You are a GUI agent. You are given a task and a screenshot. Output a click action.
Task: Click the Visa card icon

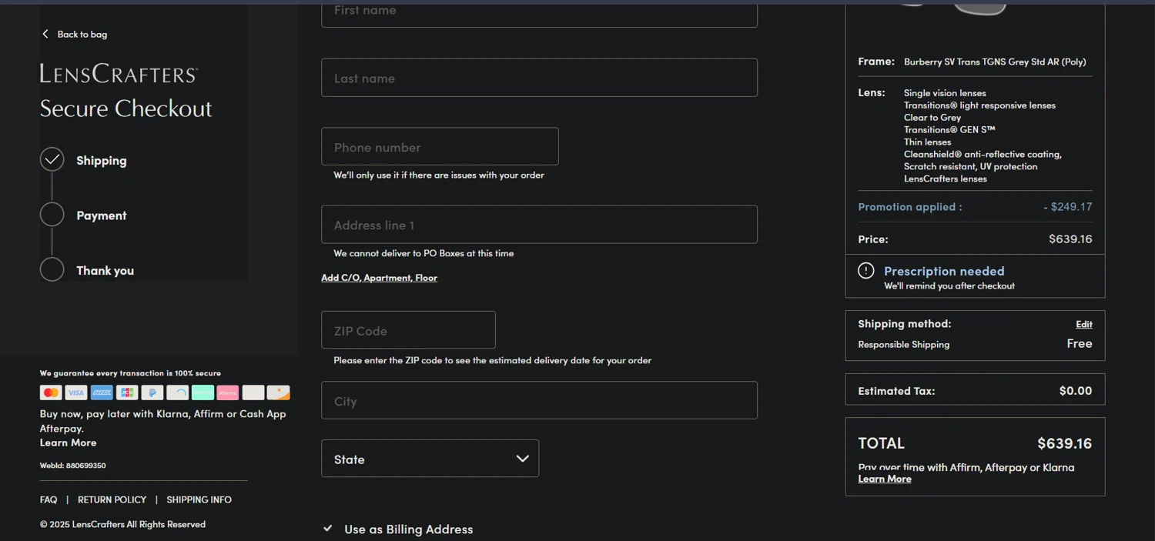[76, 392]
